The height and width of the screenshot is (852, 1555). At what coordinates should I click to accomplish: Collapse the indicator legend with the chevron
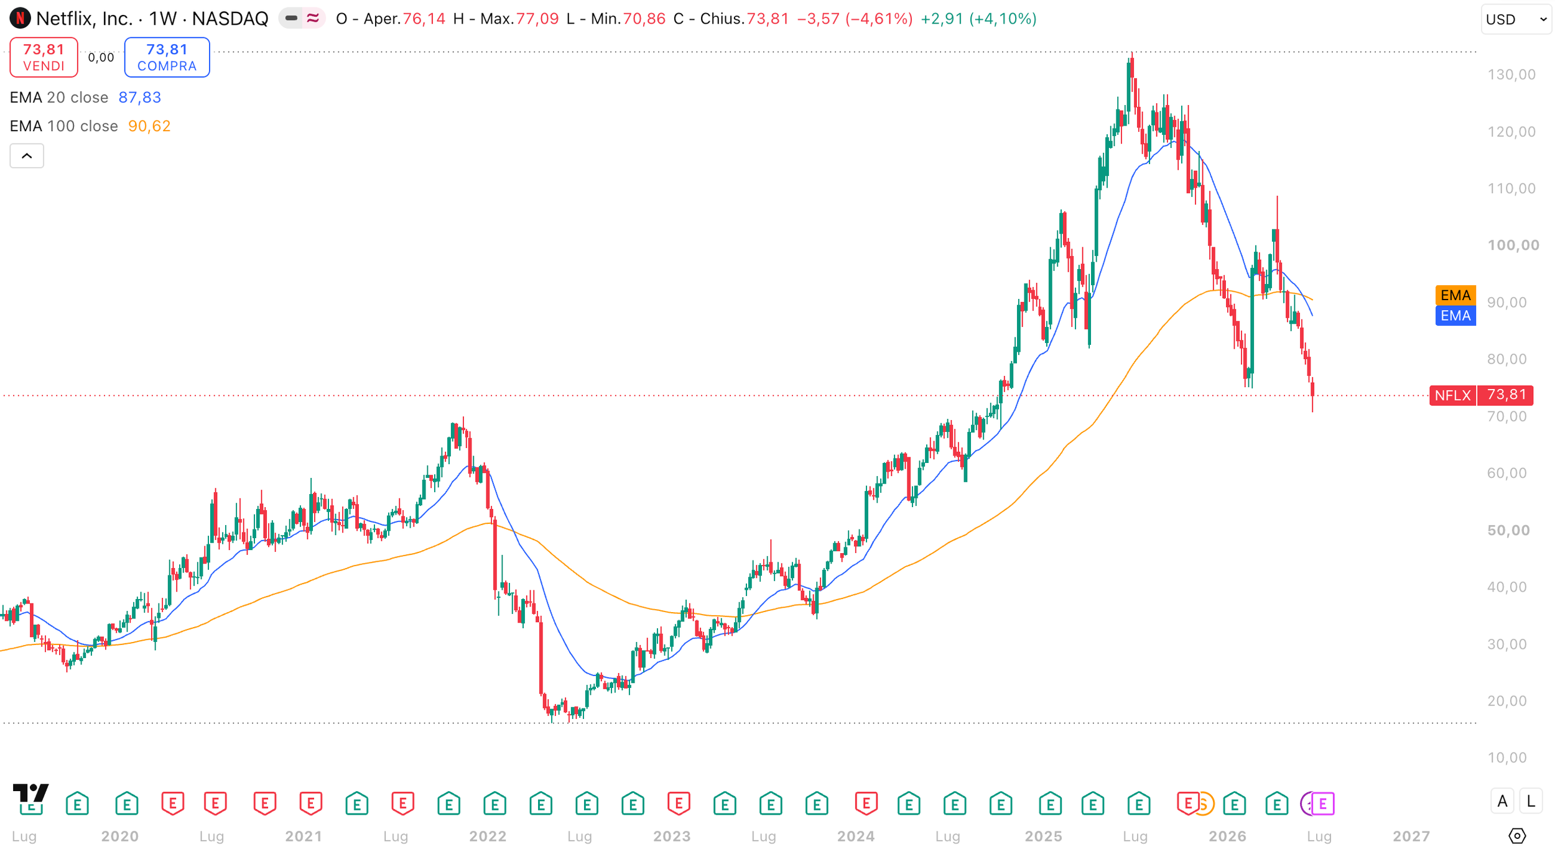(x=27, y=156)
